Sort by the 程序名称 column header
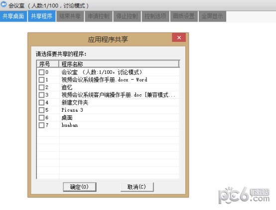 [x=119, y=64]
